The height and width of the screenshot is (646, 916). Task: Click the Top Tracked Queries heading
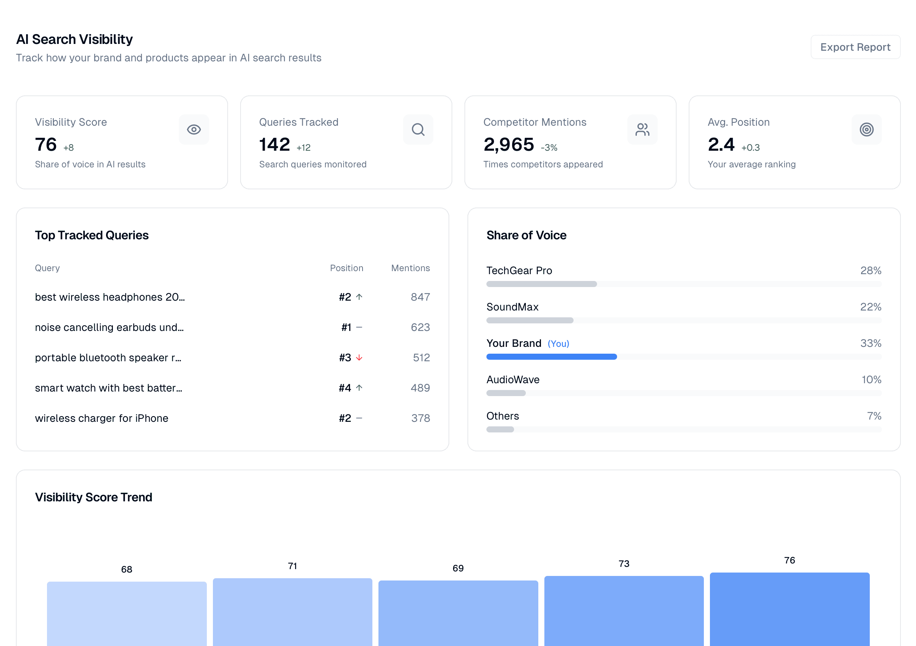coord(92,235)
